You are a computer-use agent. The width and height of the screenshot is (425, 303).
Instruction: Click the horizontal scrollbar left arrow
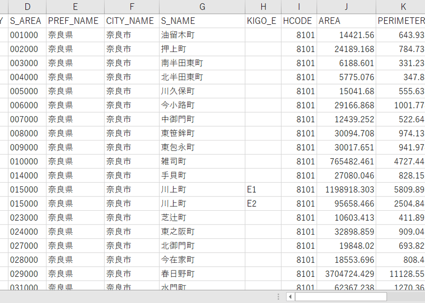[x=290, y=297]
